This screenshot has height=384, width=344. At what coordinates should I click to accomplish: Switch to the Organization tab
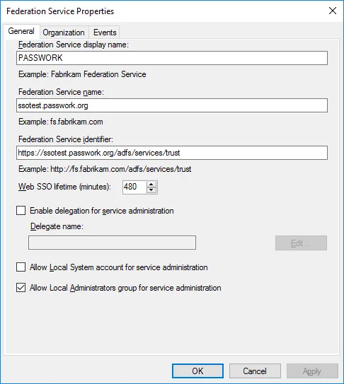point(64,33)
